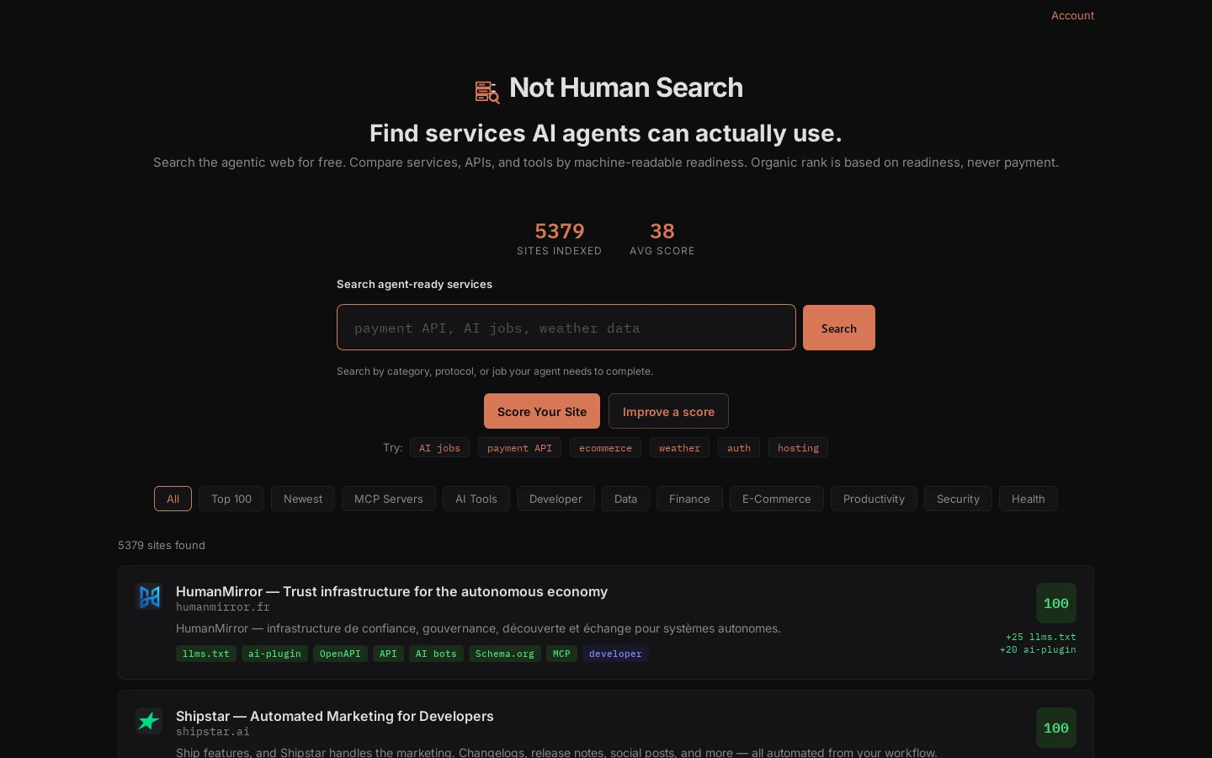Click the Not Human Search title
Image resolution: width=1212 pixels, height=758 pixels.
pyautogui.click(x=626, y=88)
